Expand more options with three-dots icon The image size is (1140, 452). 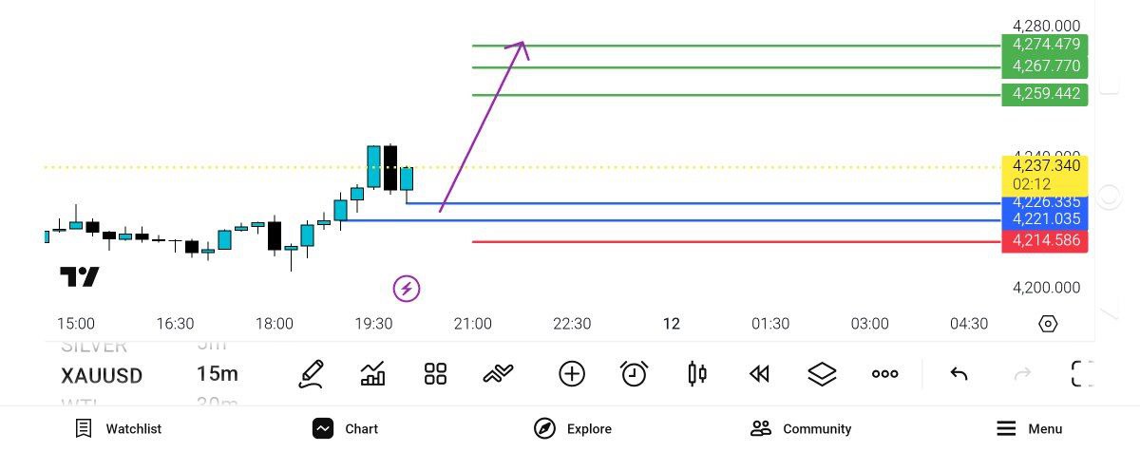884,374
